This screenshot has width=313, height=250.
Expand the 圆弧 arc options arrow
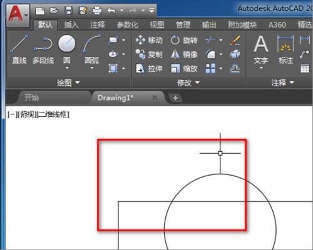coord(92,68)
